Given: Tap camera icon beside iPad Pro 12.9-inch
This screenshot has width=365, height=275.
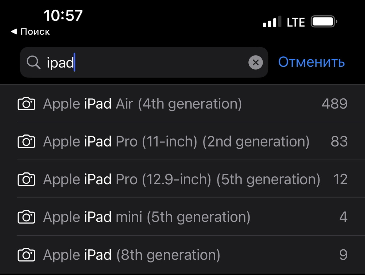Looking at the screenshot, I should (26, 180).
